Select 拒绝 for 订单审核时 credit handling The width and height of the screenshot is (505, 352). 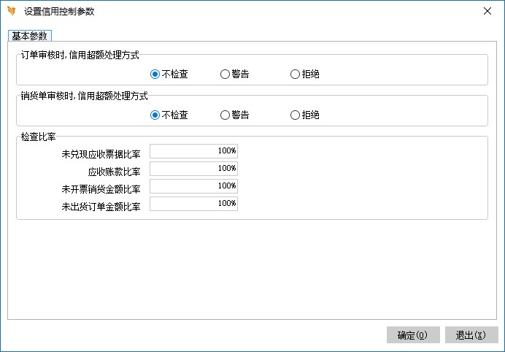pyautogui.click(x=295, y=74)
